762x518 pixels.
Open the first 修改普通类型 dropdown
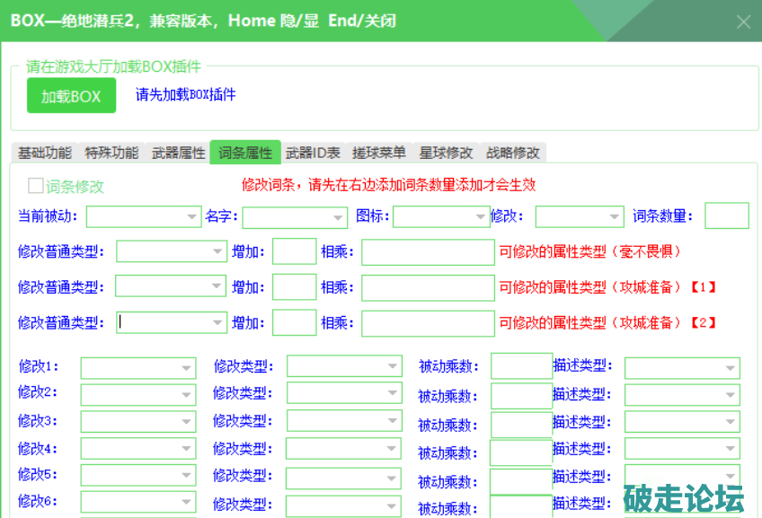[x=171, y=252]
